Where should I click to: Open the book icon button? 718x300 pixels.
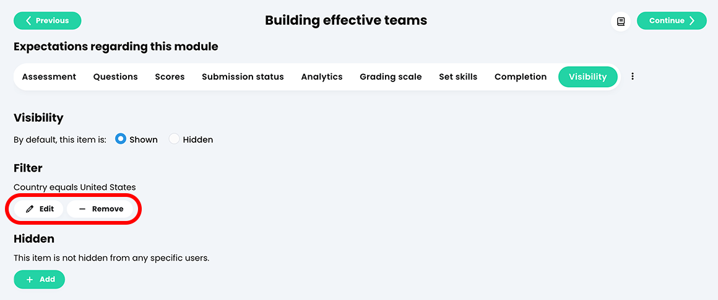621,21
